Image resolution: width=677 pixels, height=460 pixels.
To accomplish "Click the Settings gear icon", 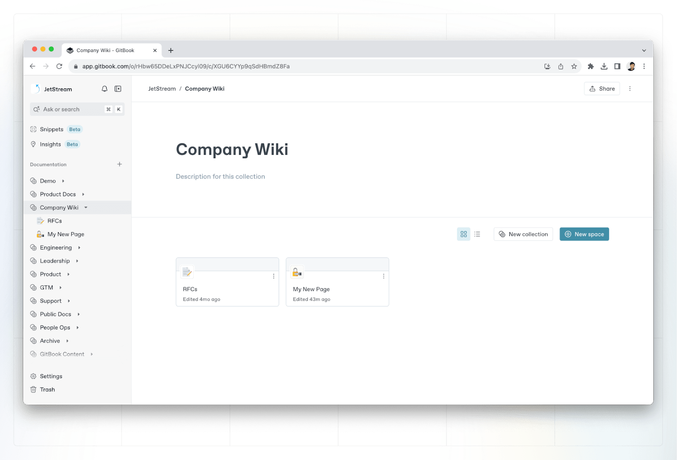I will (x=33, y=376).
